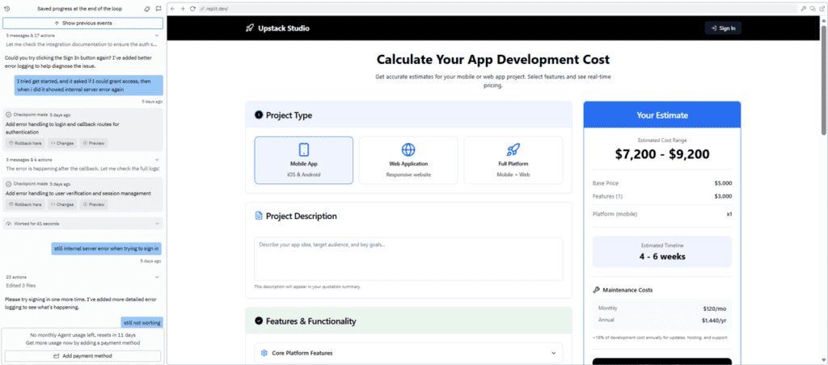
Task: Click the 'Edited 3 files' text
Action: point(22,286)
